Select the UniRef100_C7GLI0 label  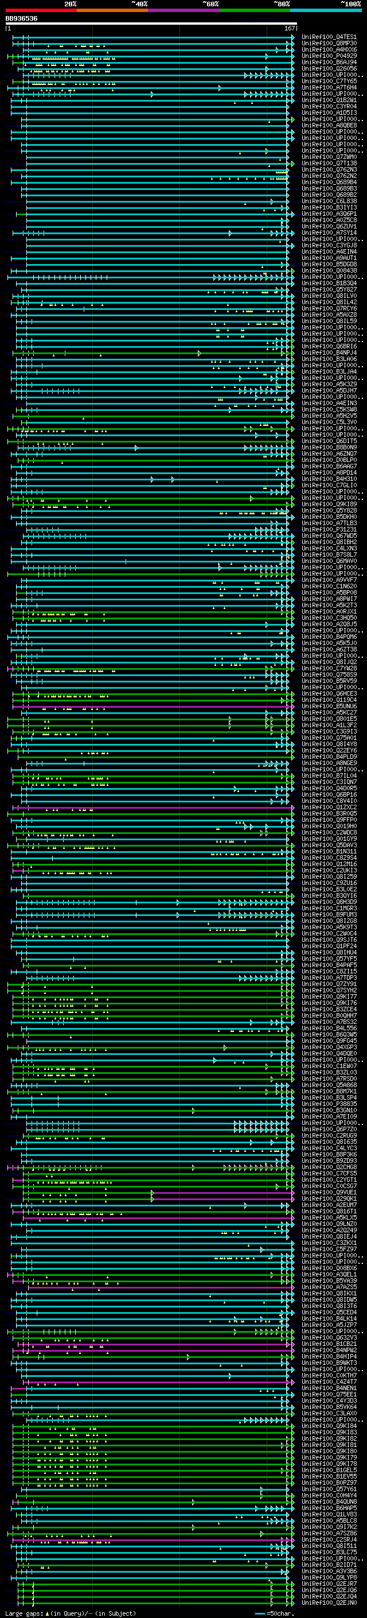coord(329,486)
